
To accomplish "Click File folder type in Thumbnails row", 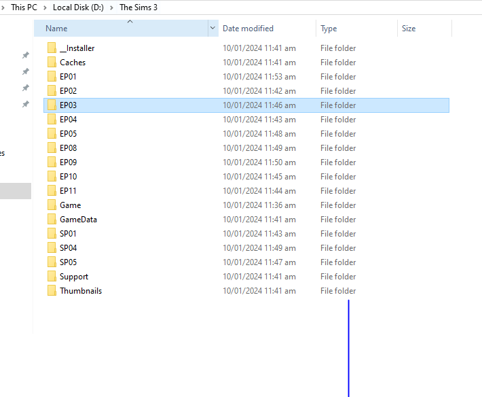I will (338, 291).
